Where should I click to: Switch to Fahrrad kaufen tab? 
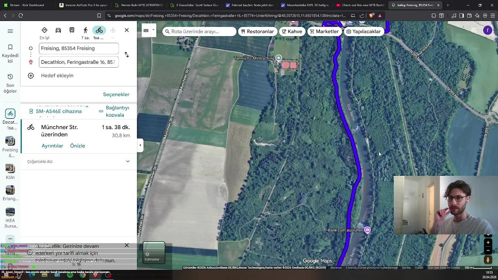point(249,5)
